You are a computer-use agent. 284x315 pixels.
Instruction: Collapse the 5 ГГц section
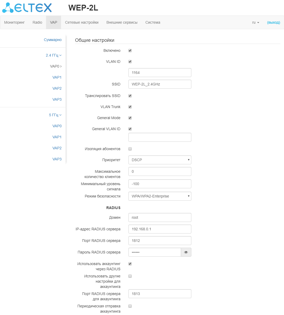pos(55,115)
